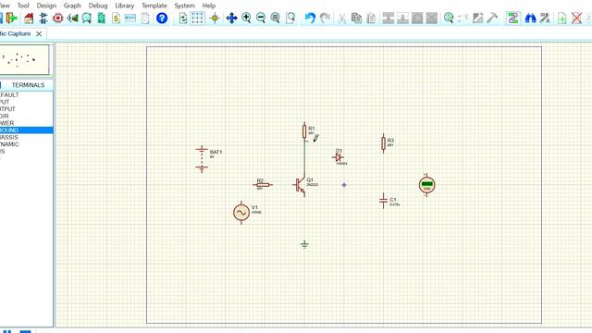592x333 pixels.
Task: Click the Block Rotate icon
Action: (417, 18)
